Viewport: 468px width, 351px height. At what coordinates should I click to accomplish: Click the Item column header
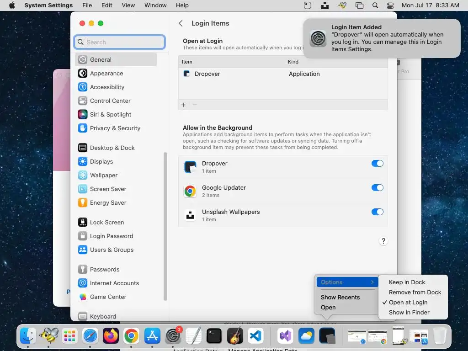187,62
